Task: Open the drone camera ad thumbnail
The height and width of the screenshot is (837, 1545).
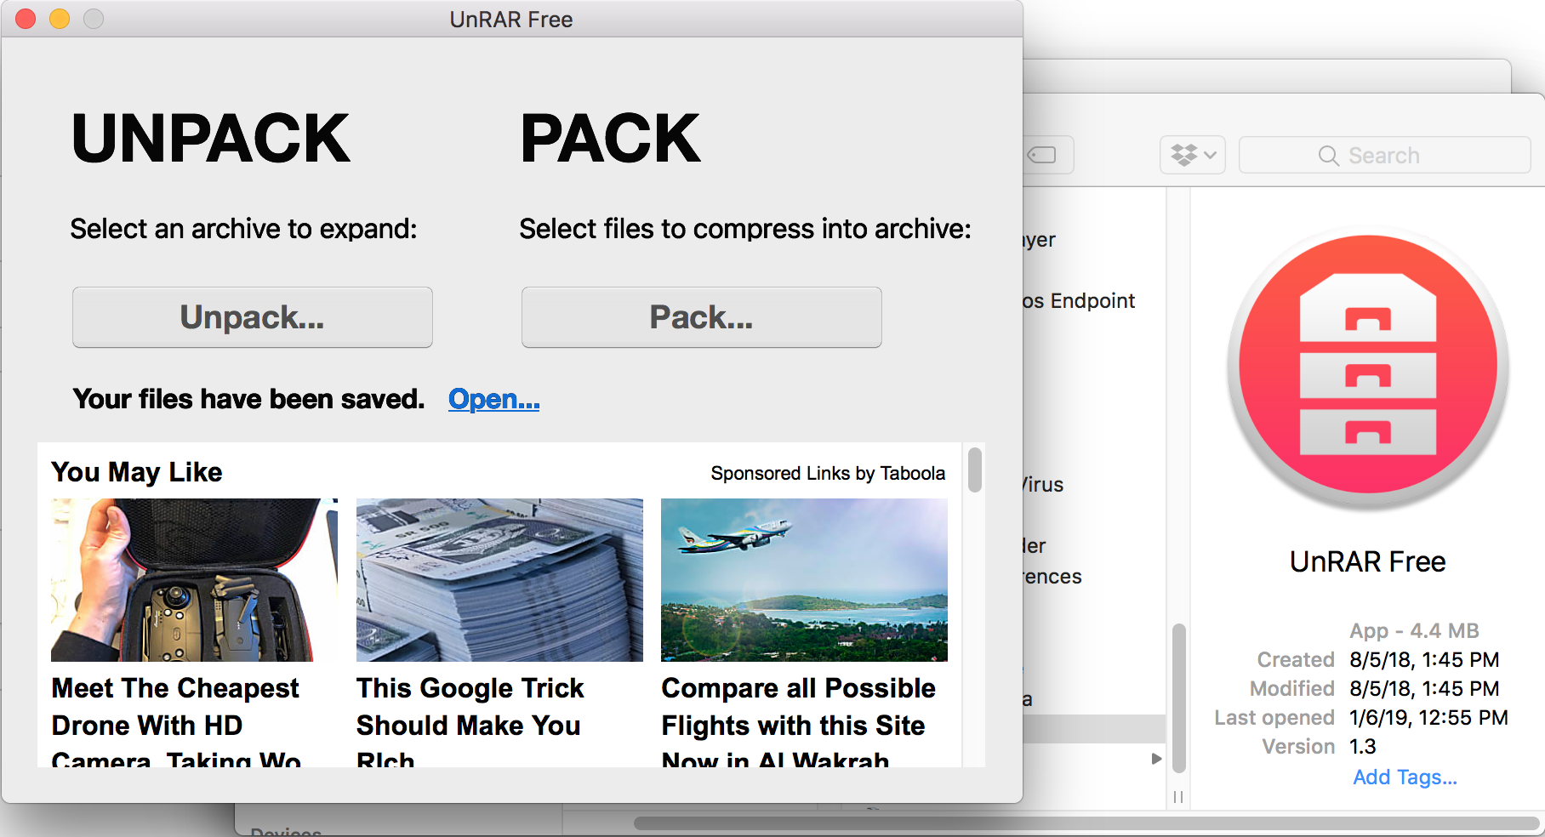Action: pyautogui.click(x=194, y=580)
